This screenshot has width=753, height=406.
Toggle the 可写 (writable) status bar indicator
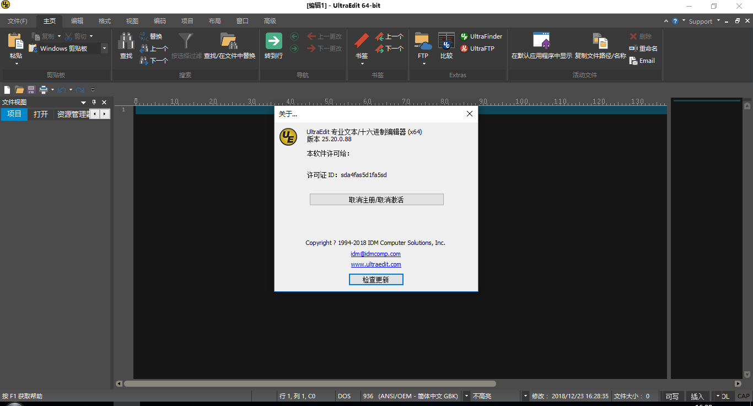point(672,396)
